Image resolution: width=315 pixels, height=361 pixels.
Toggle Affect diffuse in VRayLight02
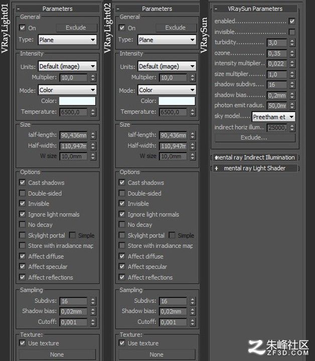[122, 256]
